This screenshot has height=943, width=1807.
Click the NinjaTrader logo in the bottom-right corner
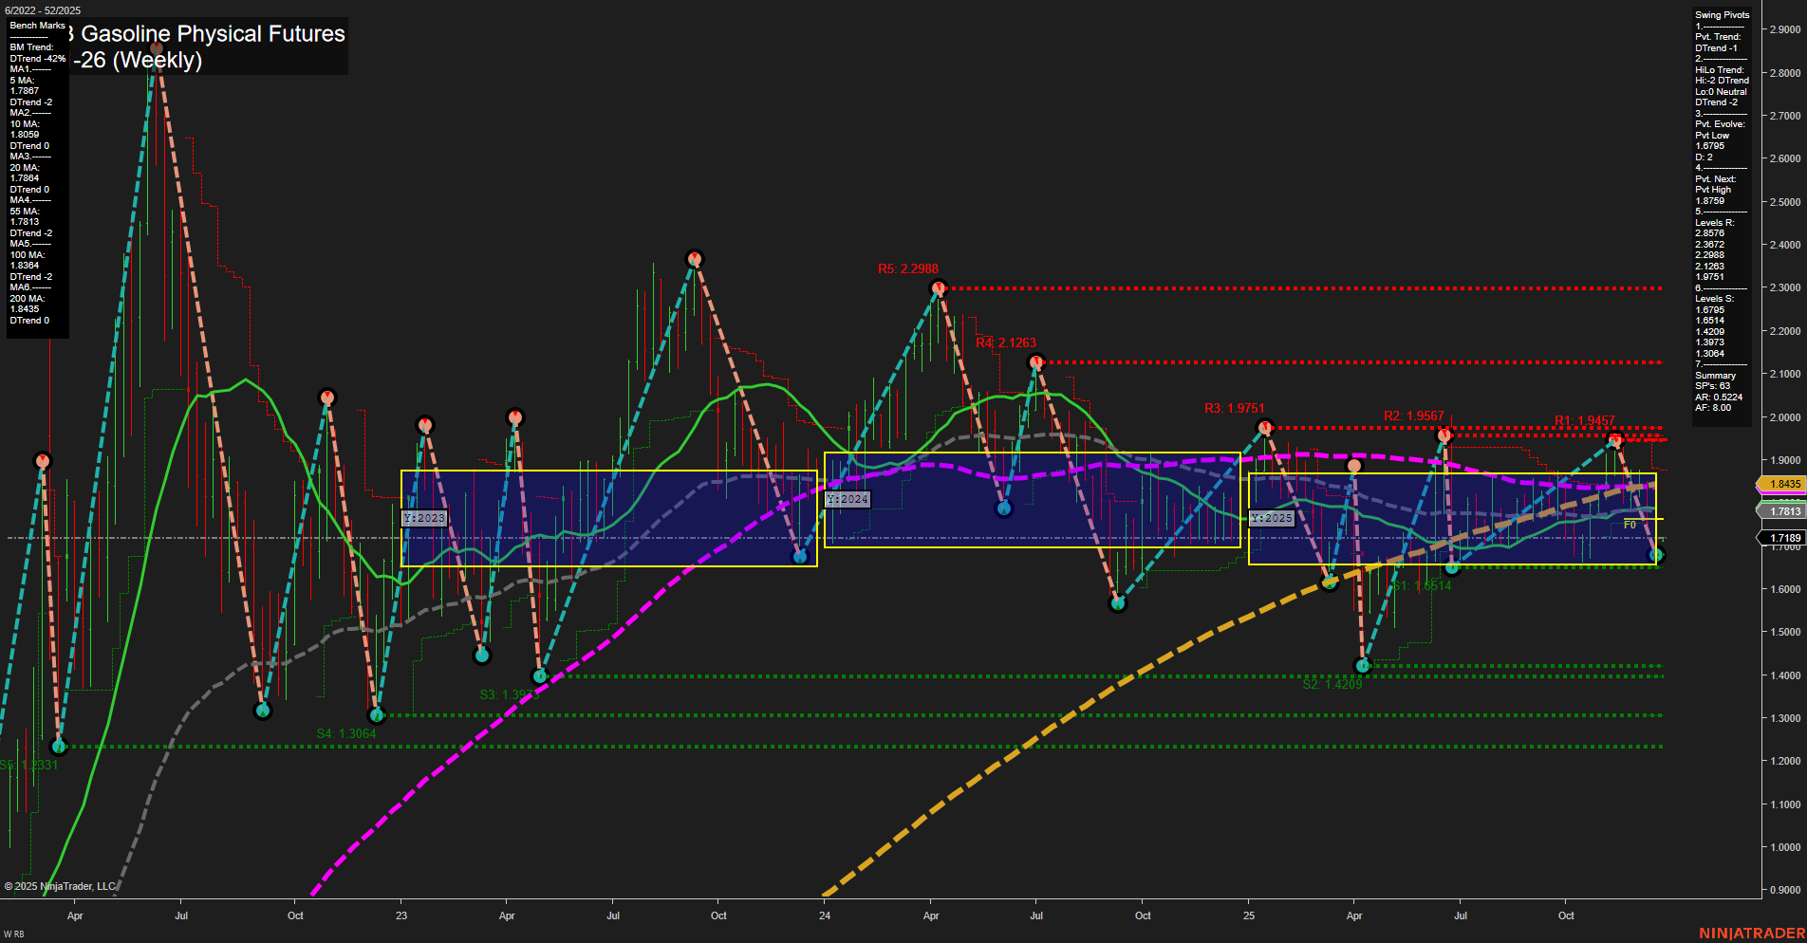coord(1754,934)
